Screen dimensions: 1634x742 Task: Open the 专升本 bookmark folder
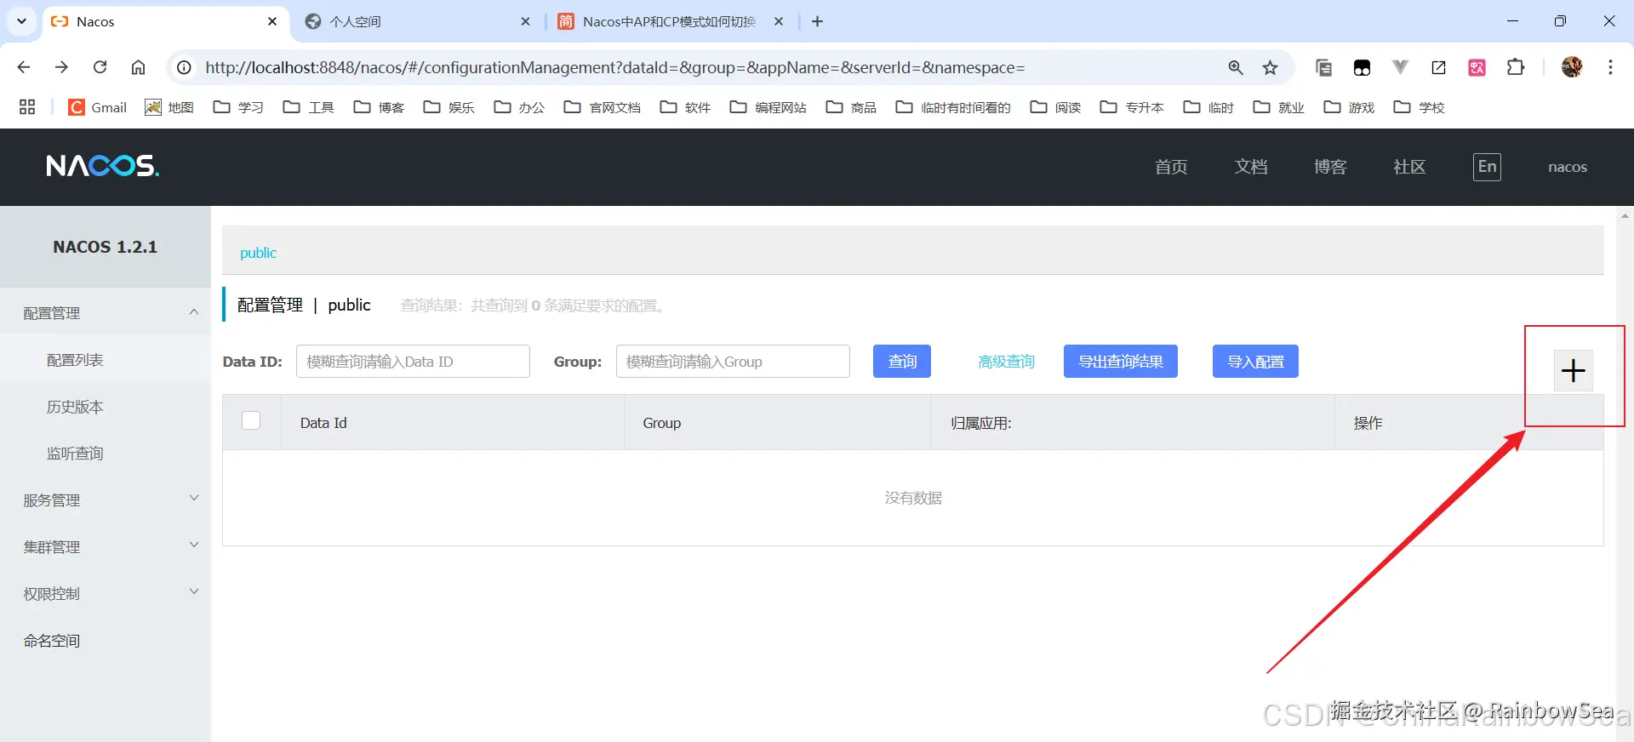tap(1132, 107)
